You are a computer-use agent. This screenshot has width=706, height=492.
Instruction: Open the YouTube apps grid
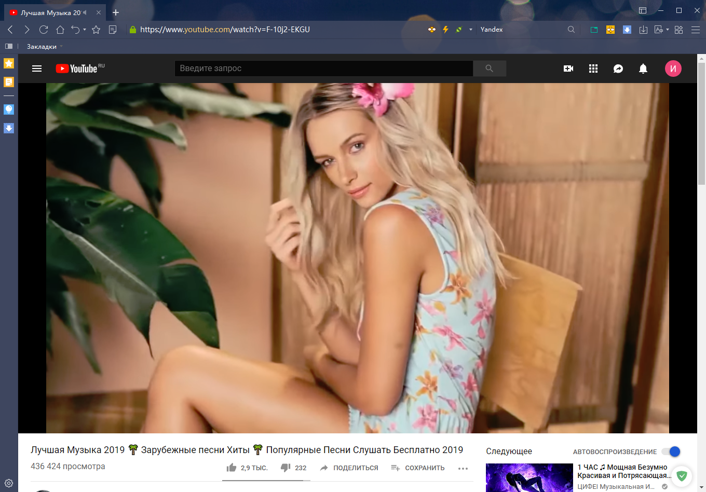click(593, 69)
